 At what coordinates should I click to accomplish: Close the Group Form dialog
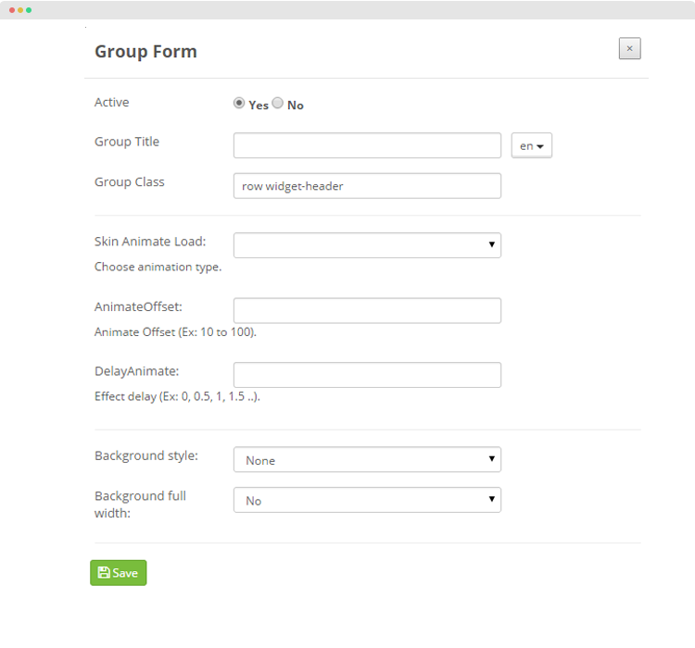pyautogui.click(x=629, y=48)
